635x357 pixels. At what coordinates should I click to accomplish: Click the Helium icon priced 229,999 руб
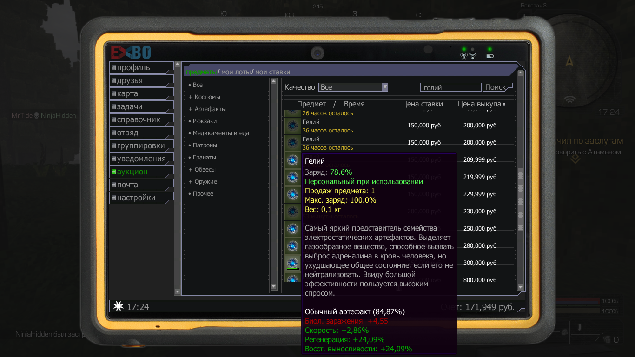292,194
